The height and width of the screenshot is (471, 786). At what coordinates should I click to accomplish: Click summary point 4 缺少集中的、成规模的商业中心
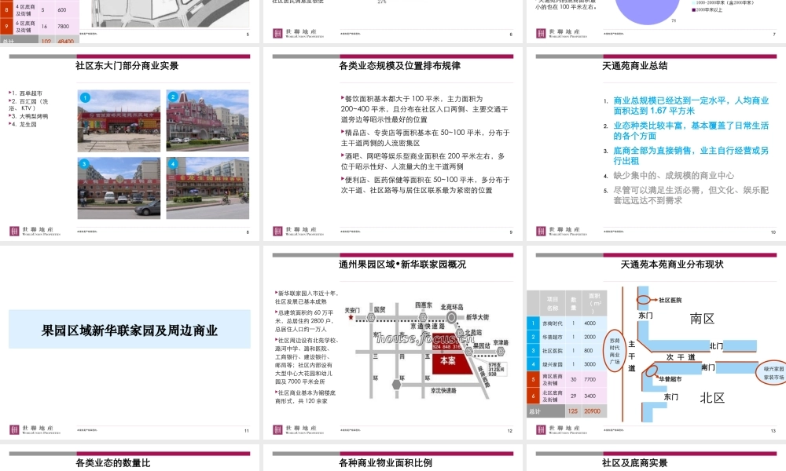click(669, 175)
